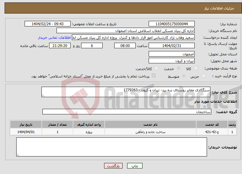Click the تاریخ نیاز column header
Screen dimensions: 242x174
point(26,125)
